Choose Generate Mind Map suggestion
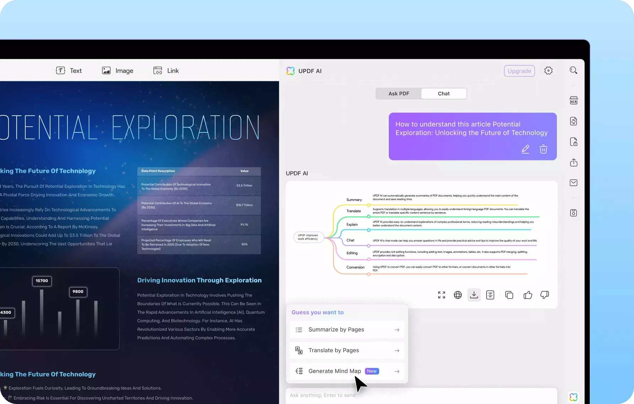The height and width of the screenshot is (404, 634). pos(334,371)
